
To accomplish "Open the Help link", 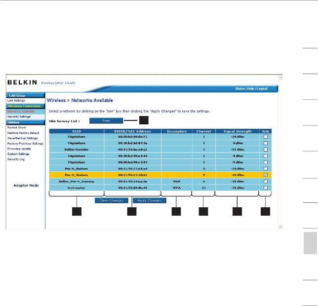I will pyautogui.click(x=250, y=88).
